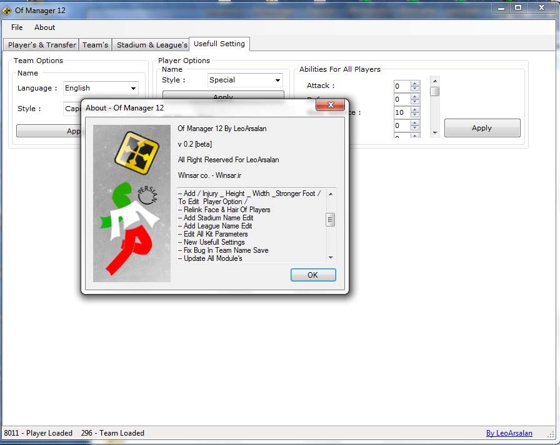Apply abilities for all players

click(482, 128)
